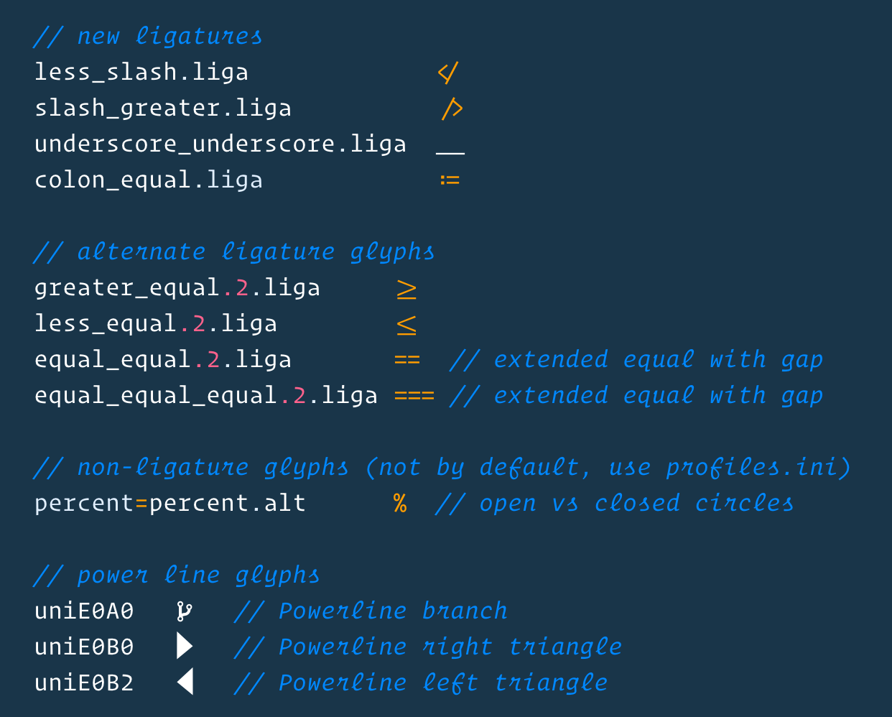Click the orange slash-greater ligature glyph
The width and height of the screenshot is (892, 717).
452,108
